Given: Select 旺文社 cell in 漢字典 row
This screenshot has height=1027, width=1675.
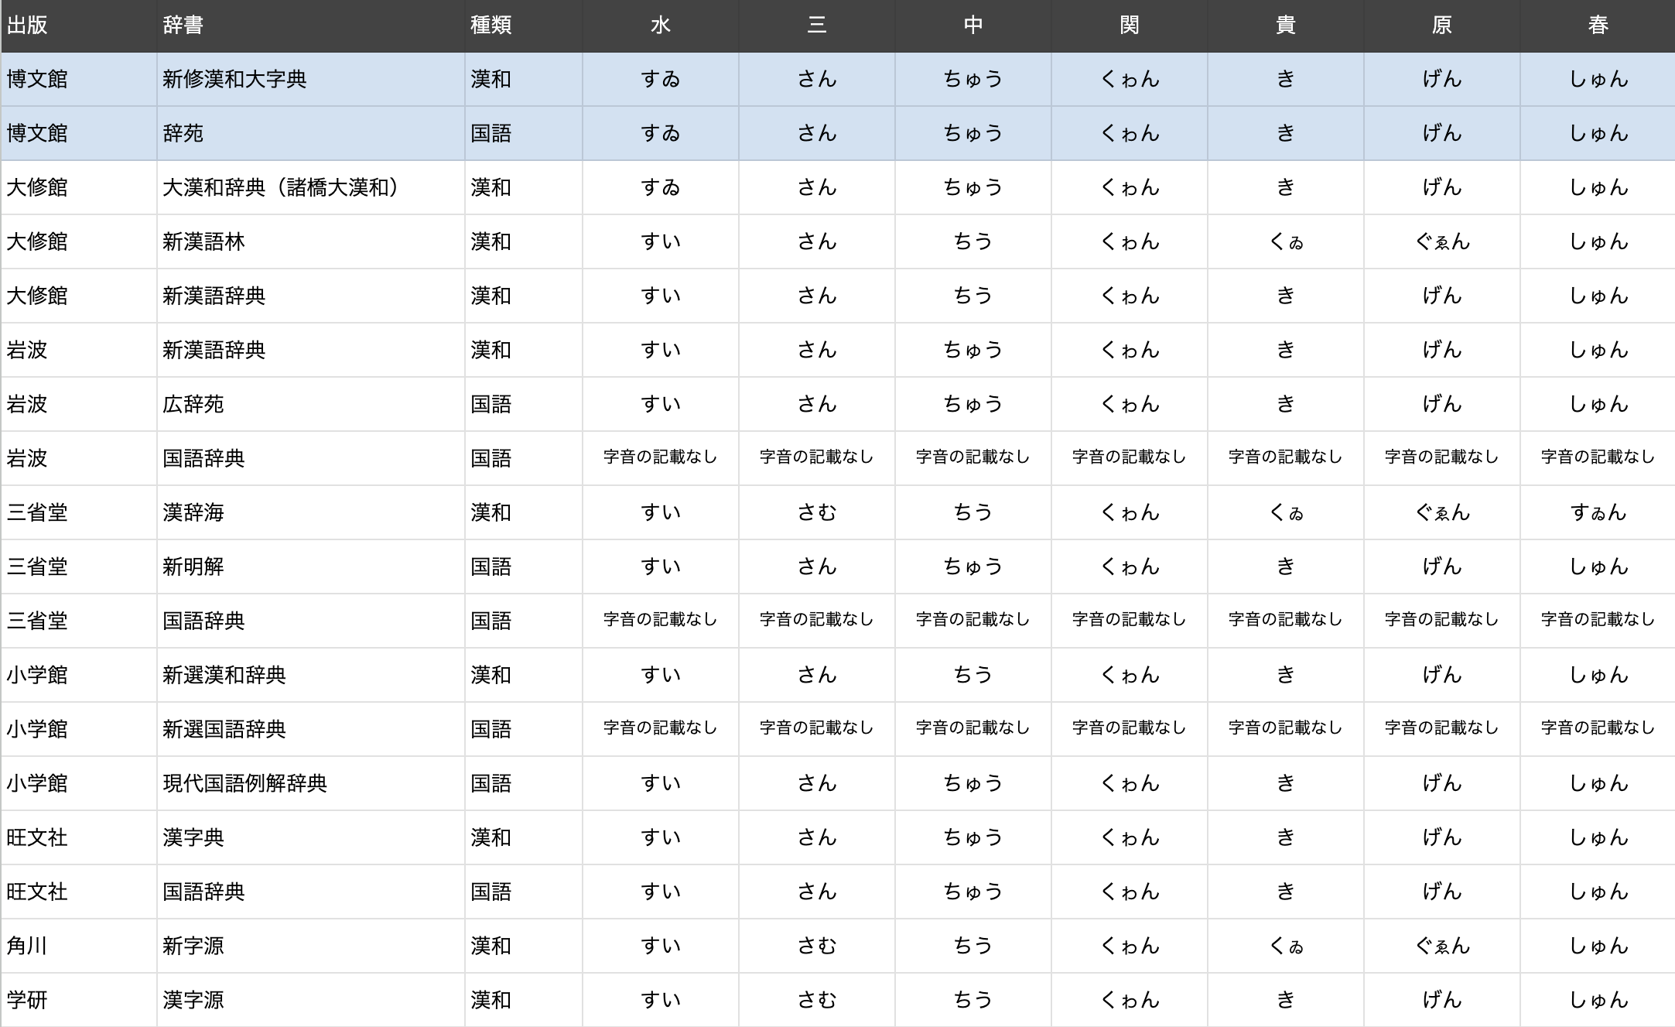Looking at the screenshot, I should click(78, 837).
